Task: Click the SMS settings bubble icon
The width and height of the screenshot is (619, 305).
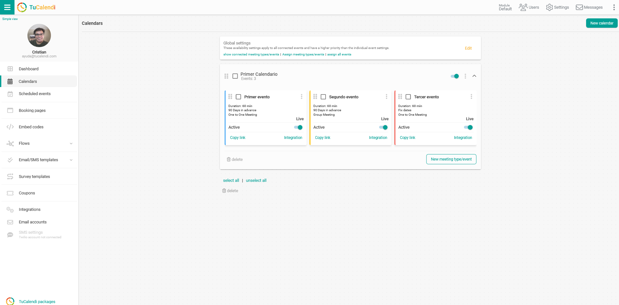Action: [x=10, y=235]
